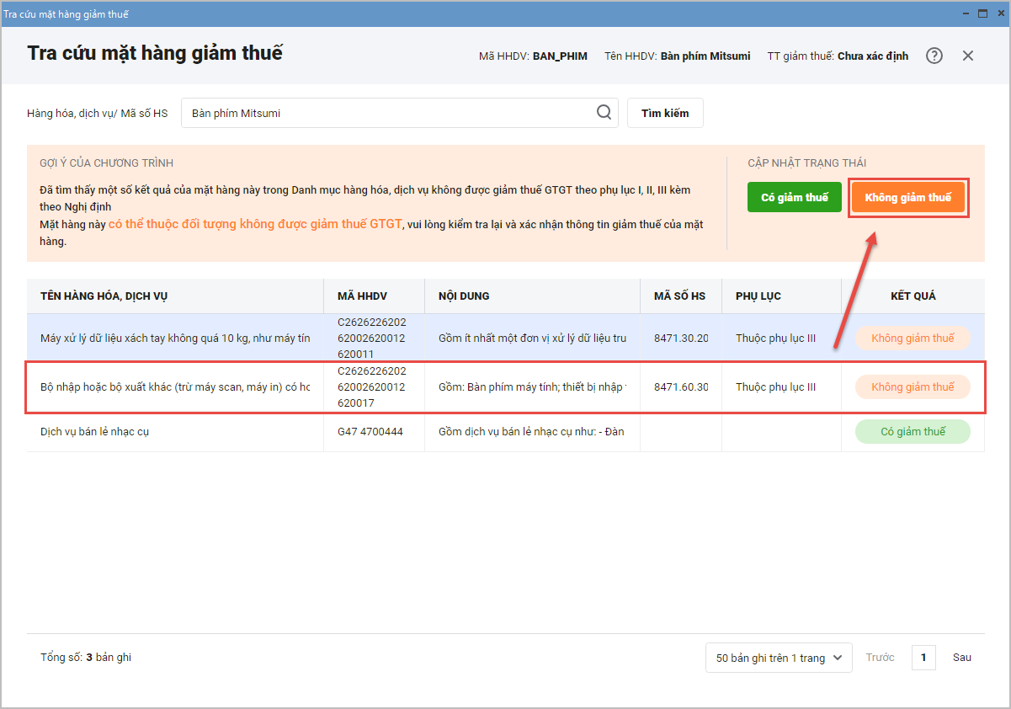The image size is (1011, 709).
Task: Maximize the tax lookup window
Action: (x=982, y=14)
